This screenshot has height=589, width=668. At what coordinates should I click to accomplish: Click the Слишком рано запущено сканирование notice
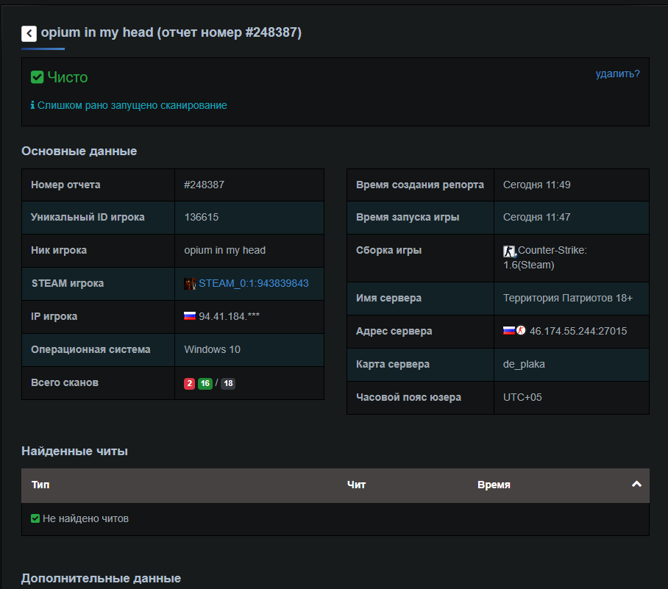pos(132,105)
